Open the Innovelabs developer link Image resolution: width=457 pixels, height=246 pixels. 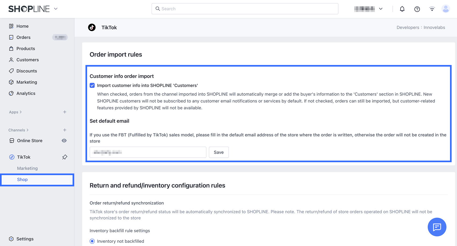tap(434, 27)
